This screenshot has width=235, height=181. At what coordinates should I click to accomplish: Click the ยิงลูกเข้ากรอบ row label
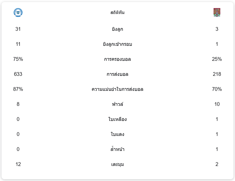pos(117,44)
